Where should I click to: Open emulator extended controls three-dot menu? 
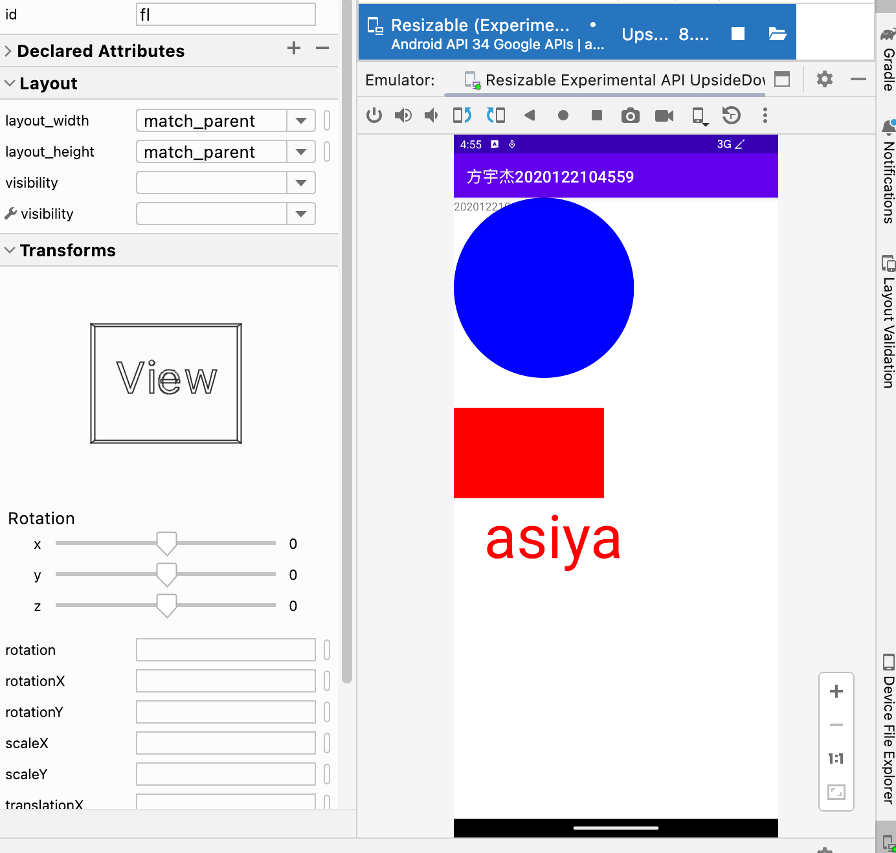pyautogui.click(x=765, y=115)
